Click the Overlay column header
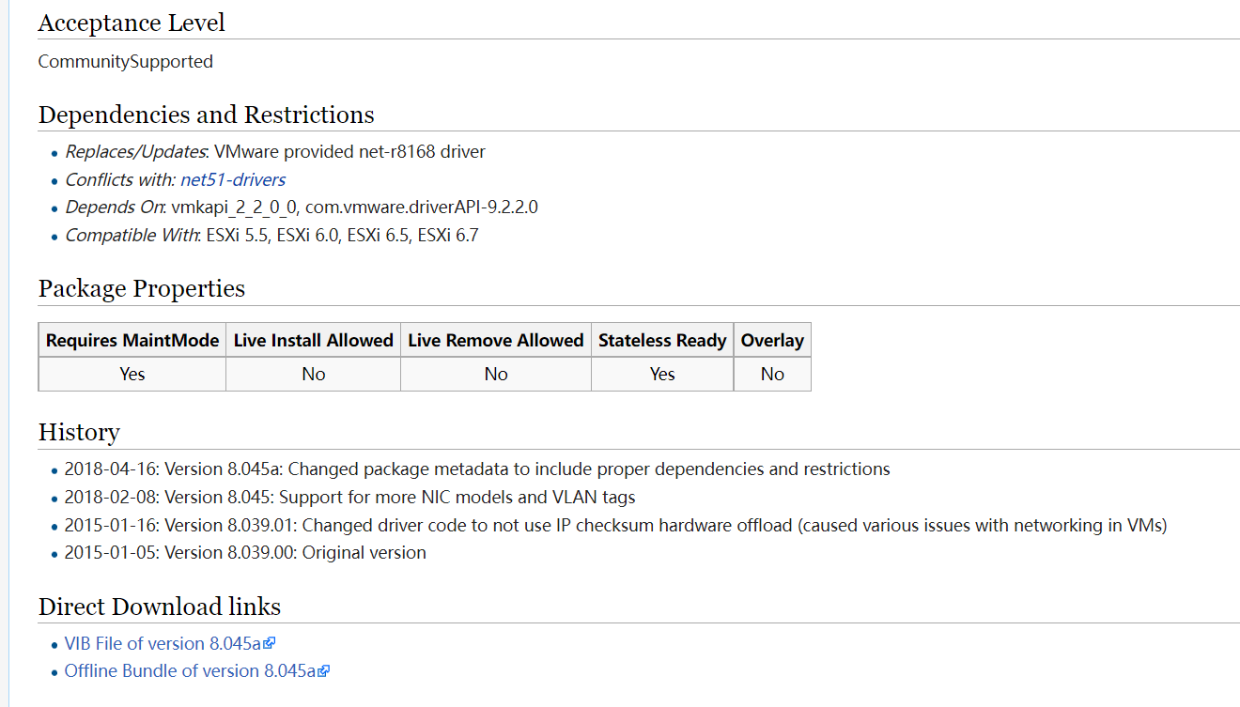1240x707 pixels. [772, 340]
